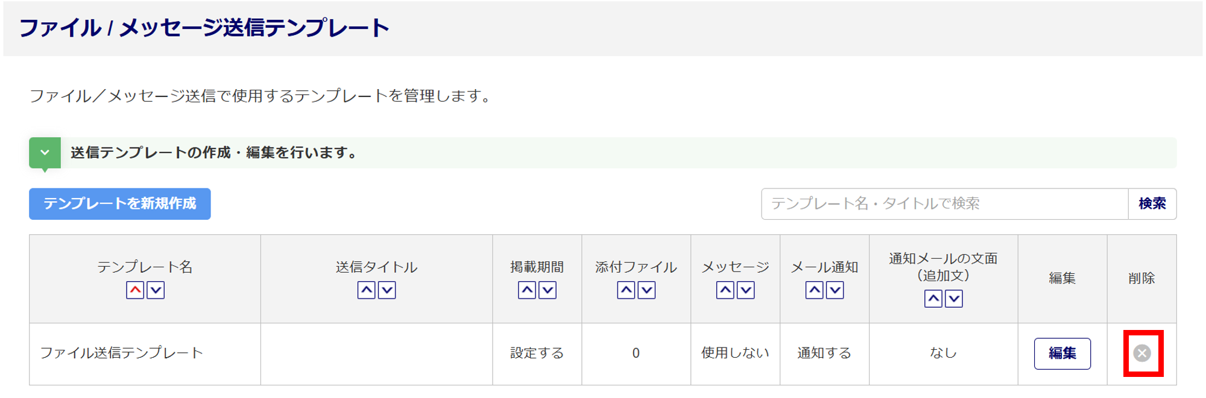
Task: Sort 掲載期間 column descending
Action: [x=548, y=290]
